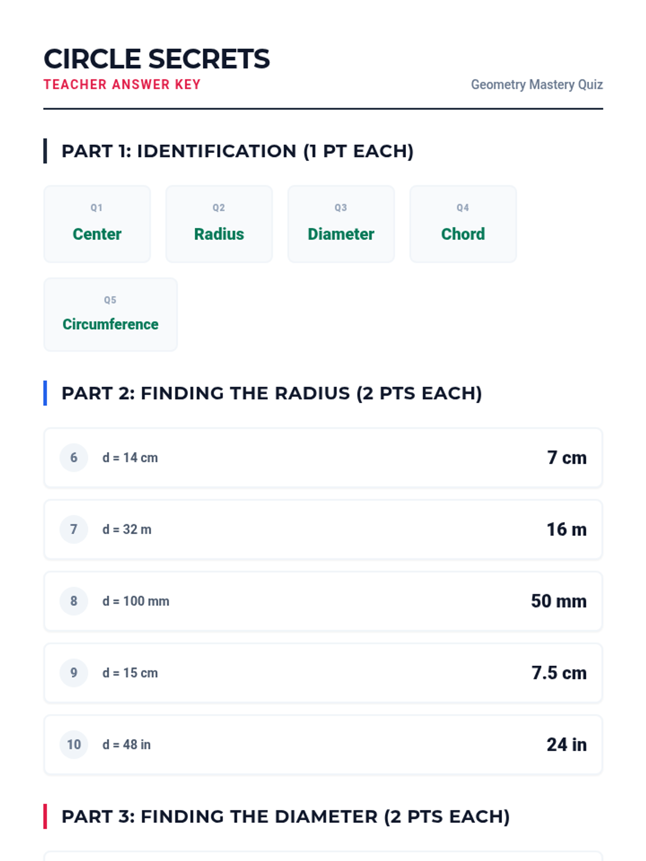
Task: Select the 16 m answer value
Action: click(x=567, y=530)
